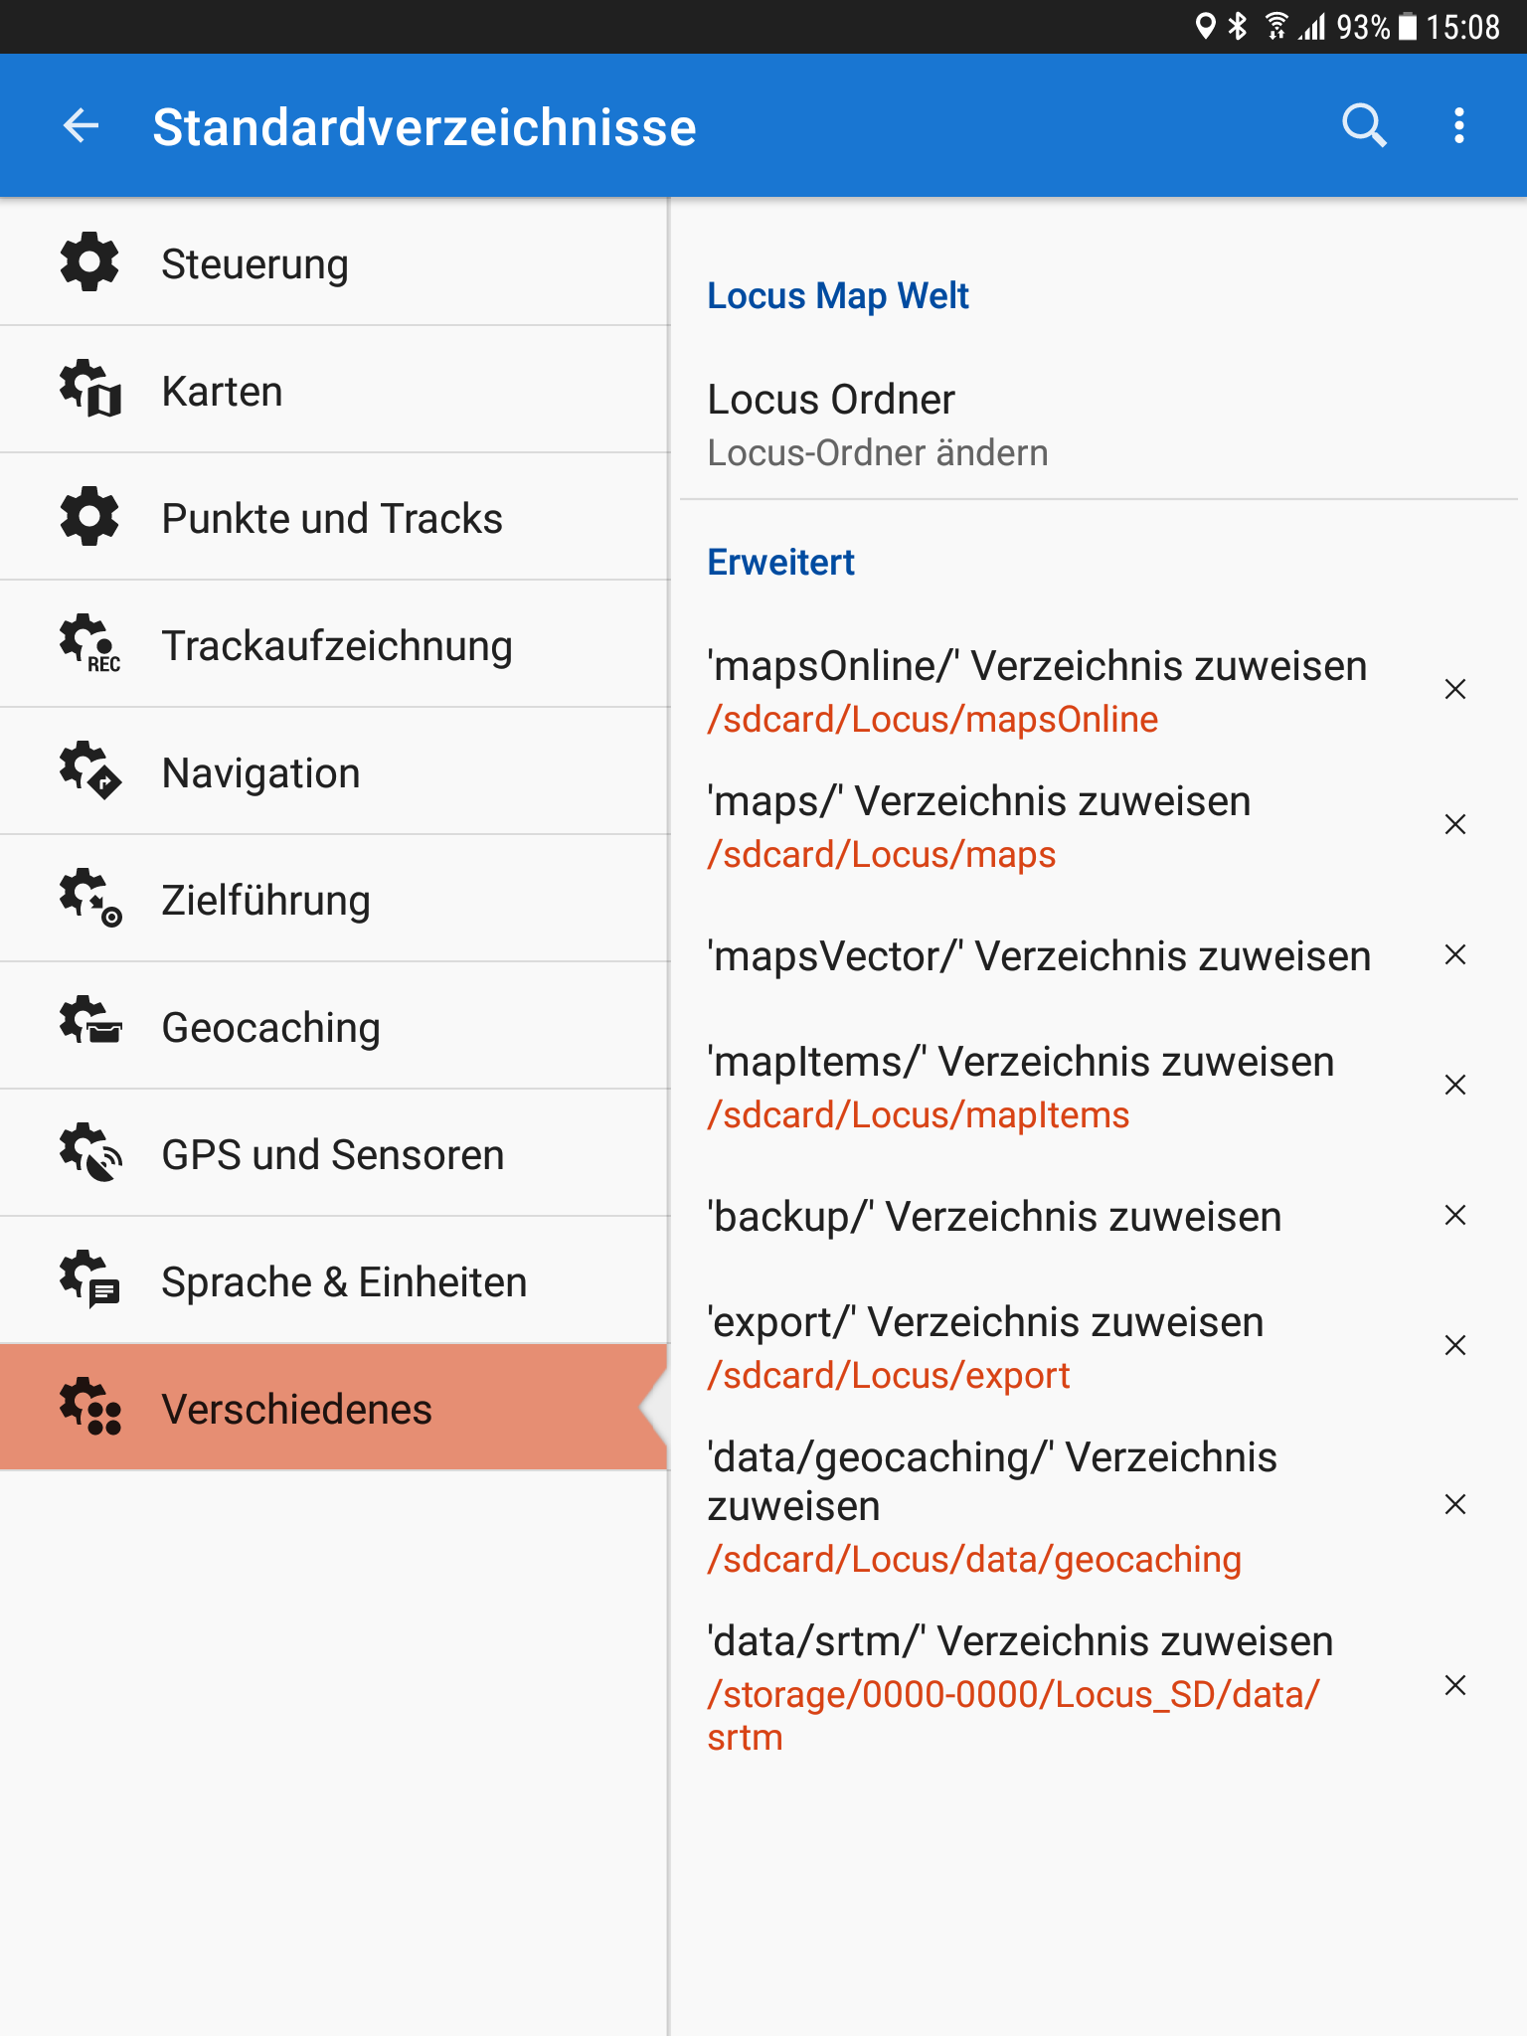Click the Zielführung gear icon

[89, 898]
